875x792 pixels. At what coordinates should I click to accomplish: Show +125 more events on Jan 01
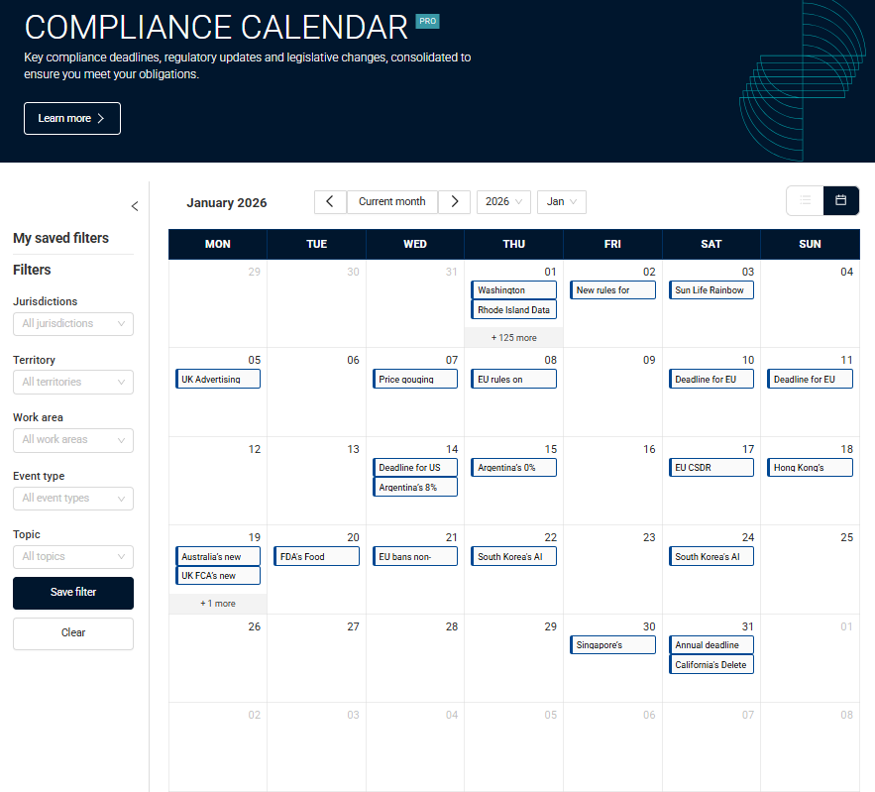(x=513, y=337)
